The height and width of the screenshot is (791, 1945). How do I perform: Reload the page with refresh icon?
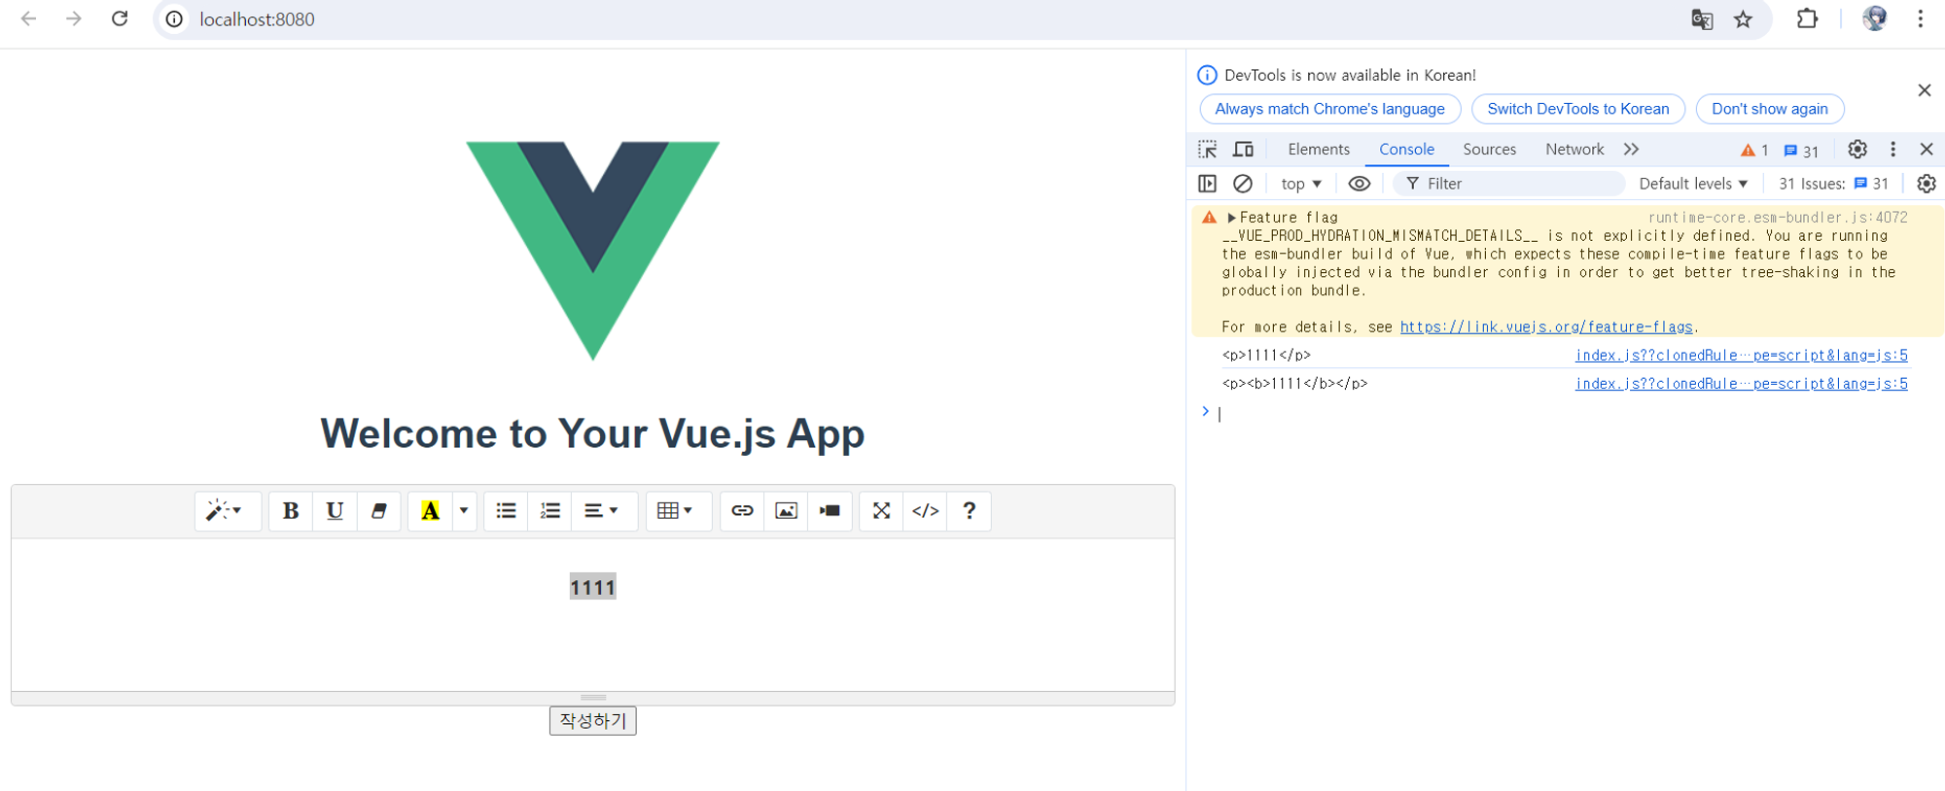tap(120, 18)
